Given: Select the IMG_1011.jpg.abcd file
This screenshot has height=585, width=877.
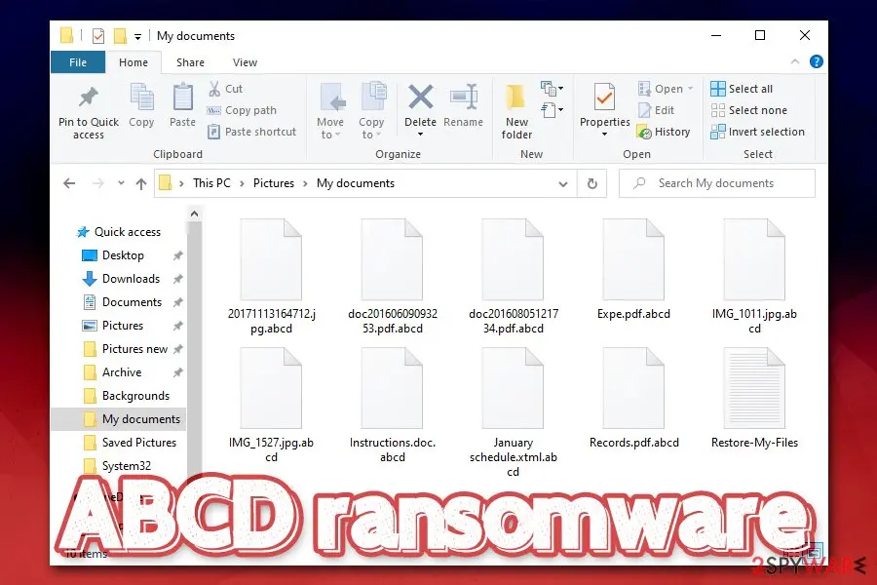Looking at the screenshot, I should click(x=754, y=277).
